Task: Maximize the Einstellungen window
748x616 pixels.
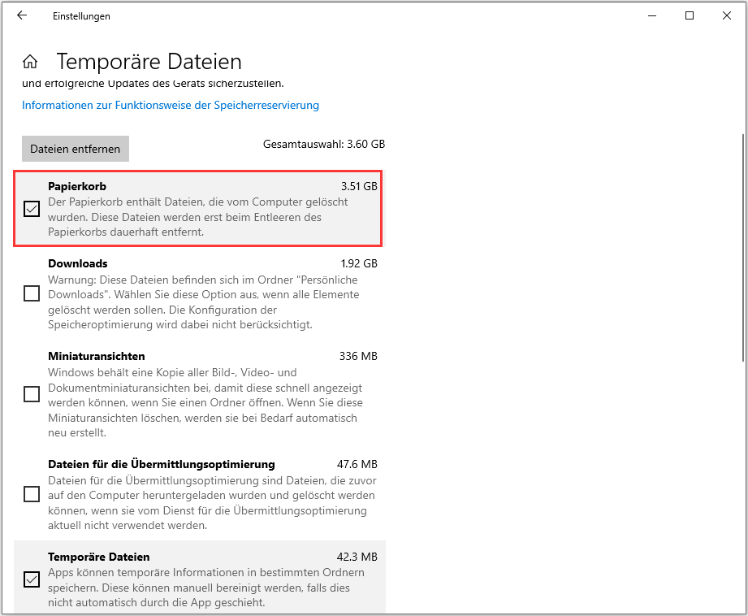Action: coord(690,15)
